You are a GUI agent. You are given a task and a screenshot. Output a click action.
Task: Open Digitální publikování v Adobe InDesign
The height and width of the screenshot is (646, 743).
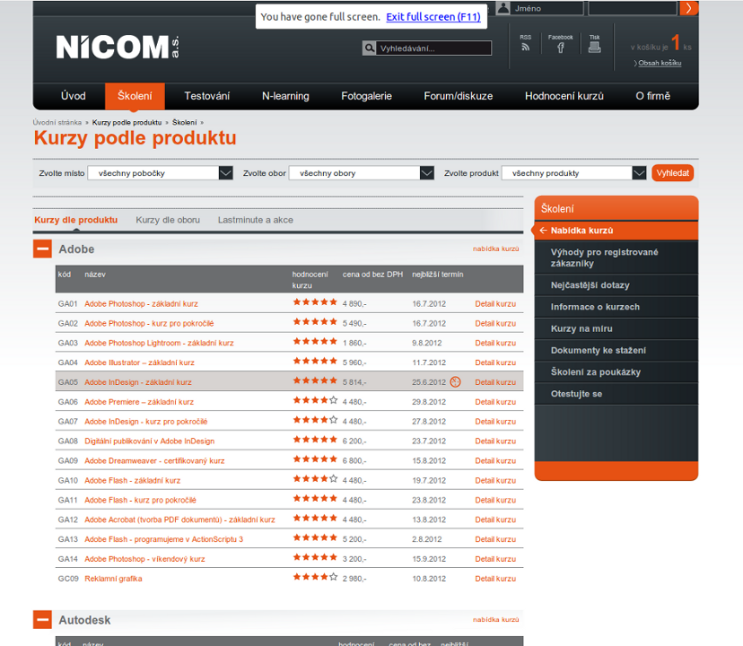click(x=149, y=441)
